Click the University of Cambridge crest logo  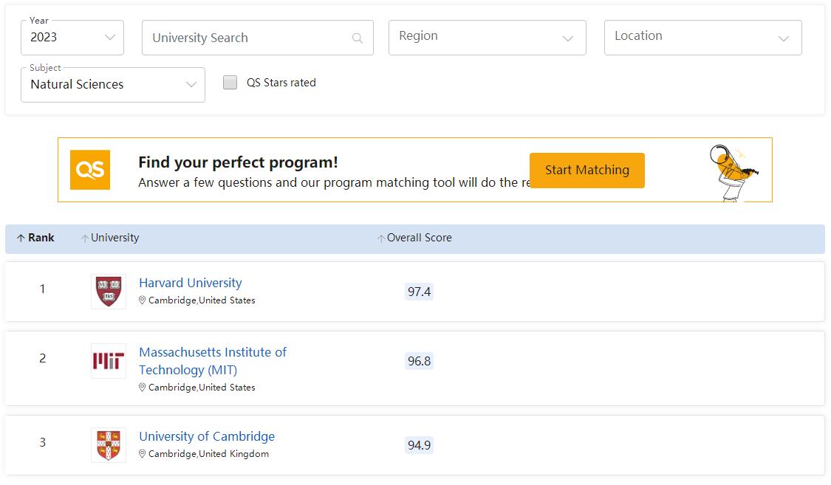(x=109, y=445)
